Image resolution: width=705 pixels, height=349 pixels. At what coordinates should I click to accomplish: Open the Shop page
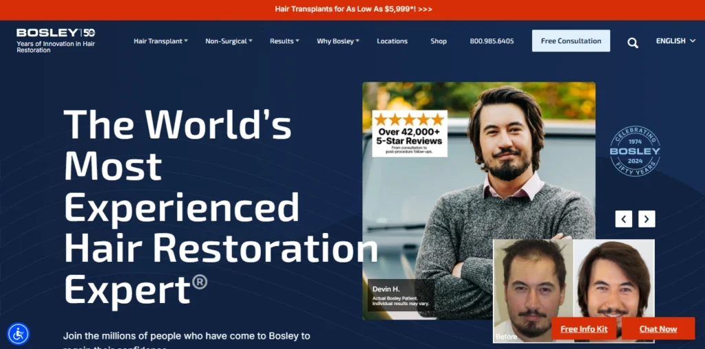click(x=439, y=41)
